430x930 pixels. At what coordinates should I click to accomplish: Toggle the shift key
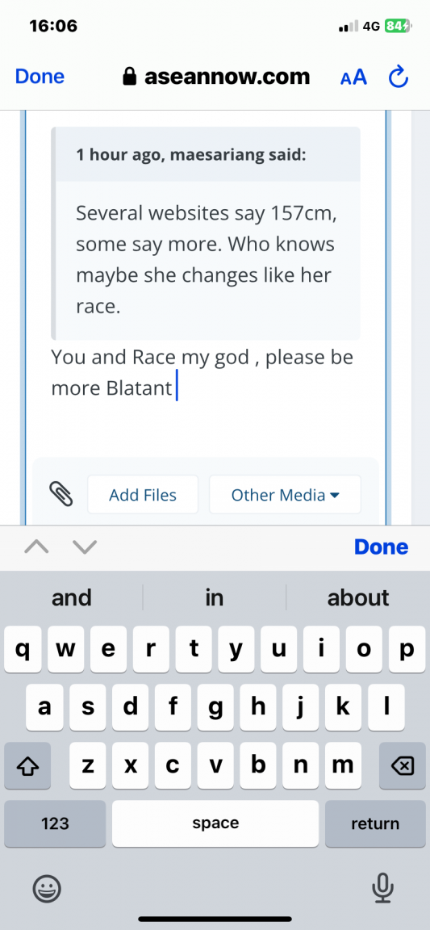tap(27, 766)
